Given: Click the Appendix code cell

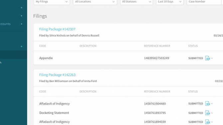Looking at the screenshot, I should pos(46,58).
